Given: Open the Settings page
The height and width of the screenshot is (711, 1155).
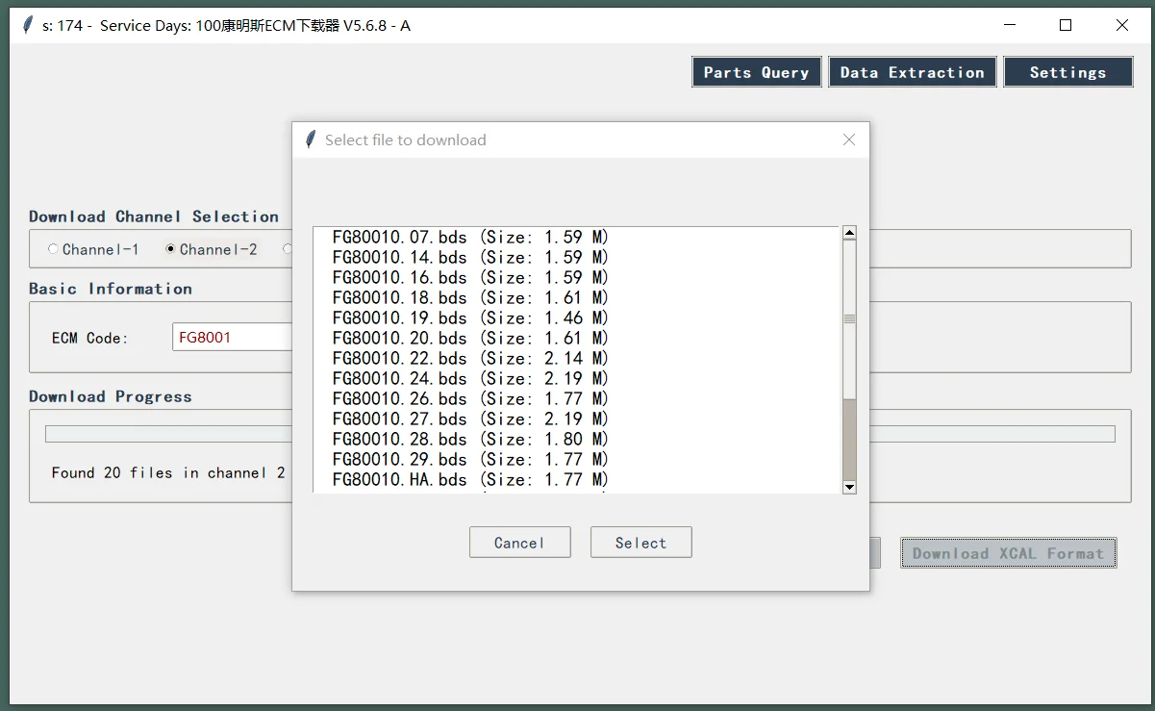Looking at the screenshot, I should click(x=1068, y=72).
